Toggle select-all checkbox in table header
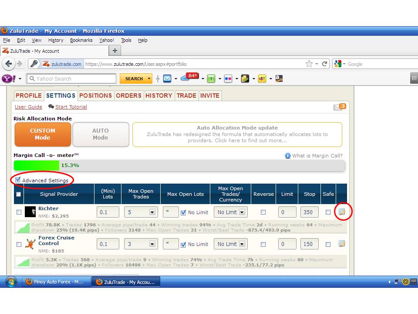 [x=18, y=194]
